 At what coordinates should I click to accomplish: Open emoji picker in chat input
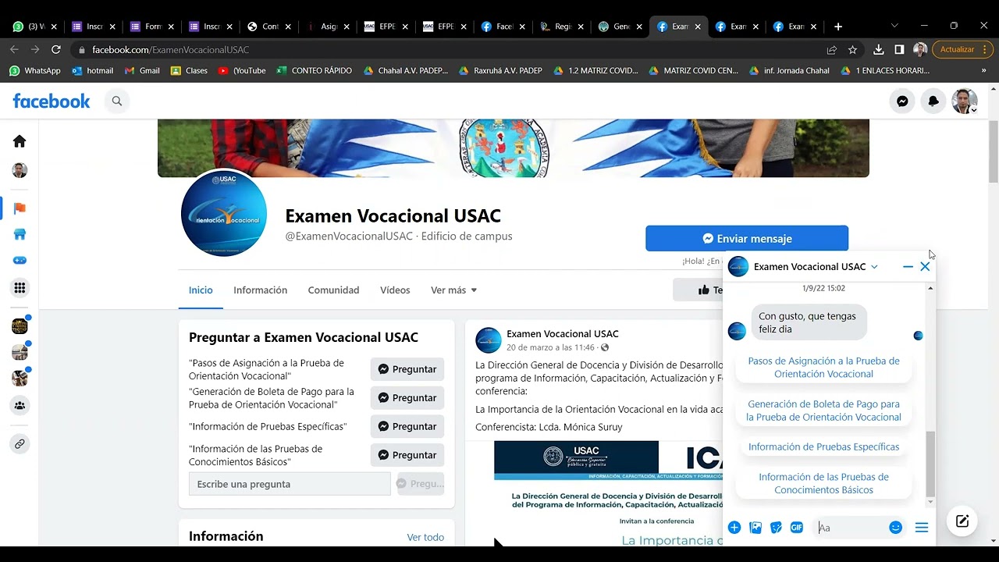coord(896,528)
